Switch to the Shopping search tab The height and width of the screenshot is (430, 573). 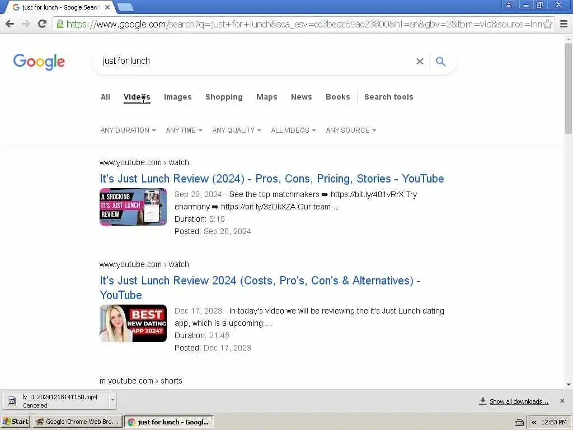tap(224, 97)
